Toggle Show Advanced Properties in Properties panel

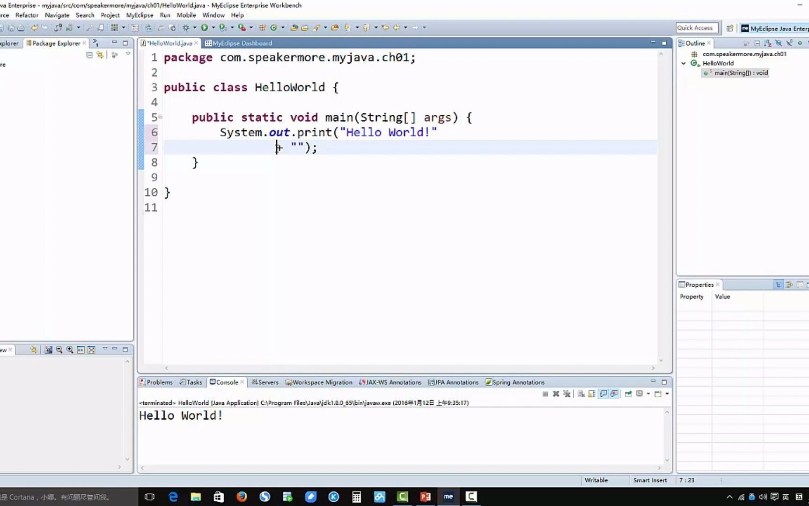789,285
